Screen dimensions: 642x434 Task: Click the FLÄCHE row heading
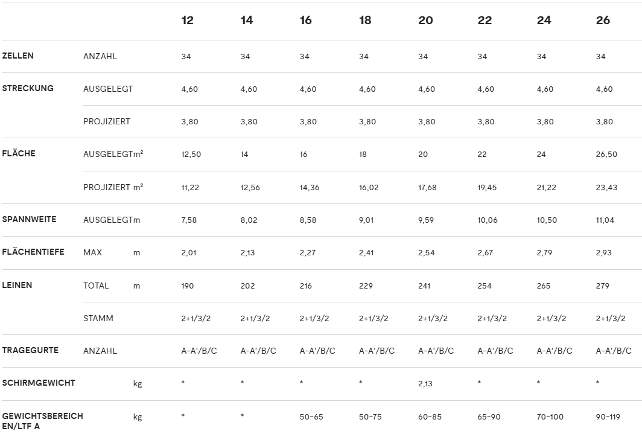(x=19, y=153)
